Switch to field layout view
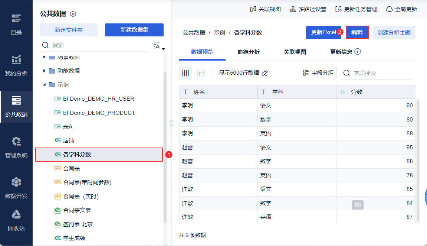The image size is (427, 246). tap(201, 73)
